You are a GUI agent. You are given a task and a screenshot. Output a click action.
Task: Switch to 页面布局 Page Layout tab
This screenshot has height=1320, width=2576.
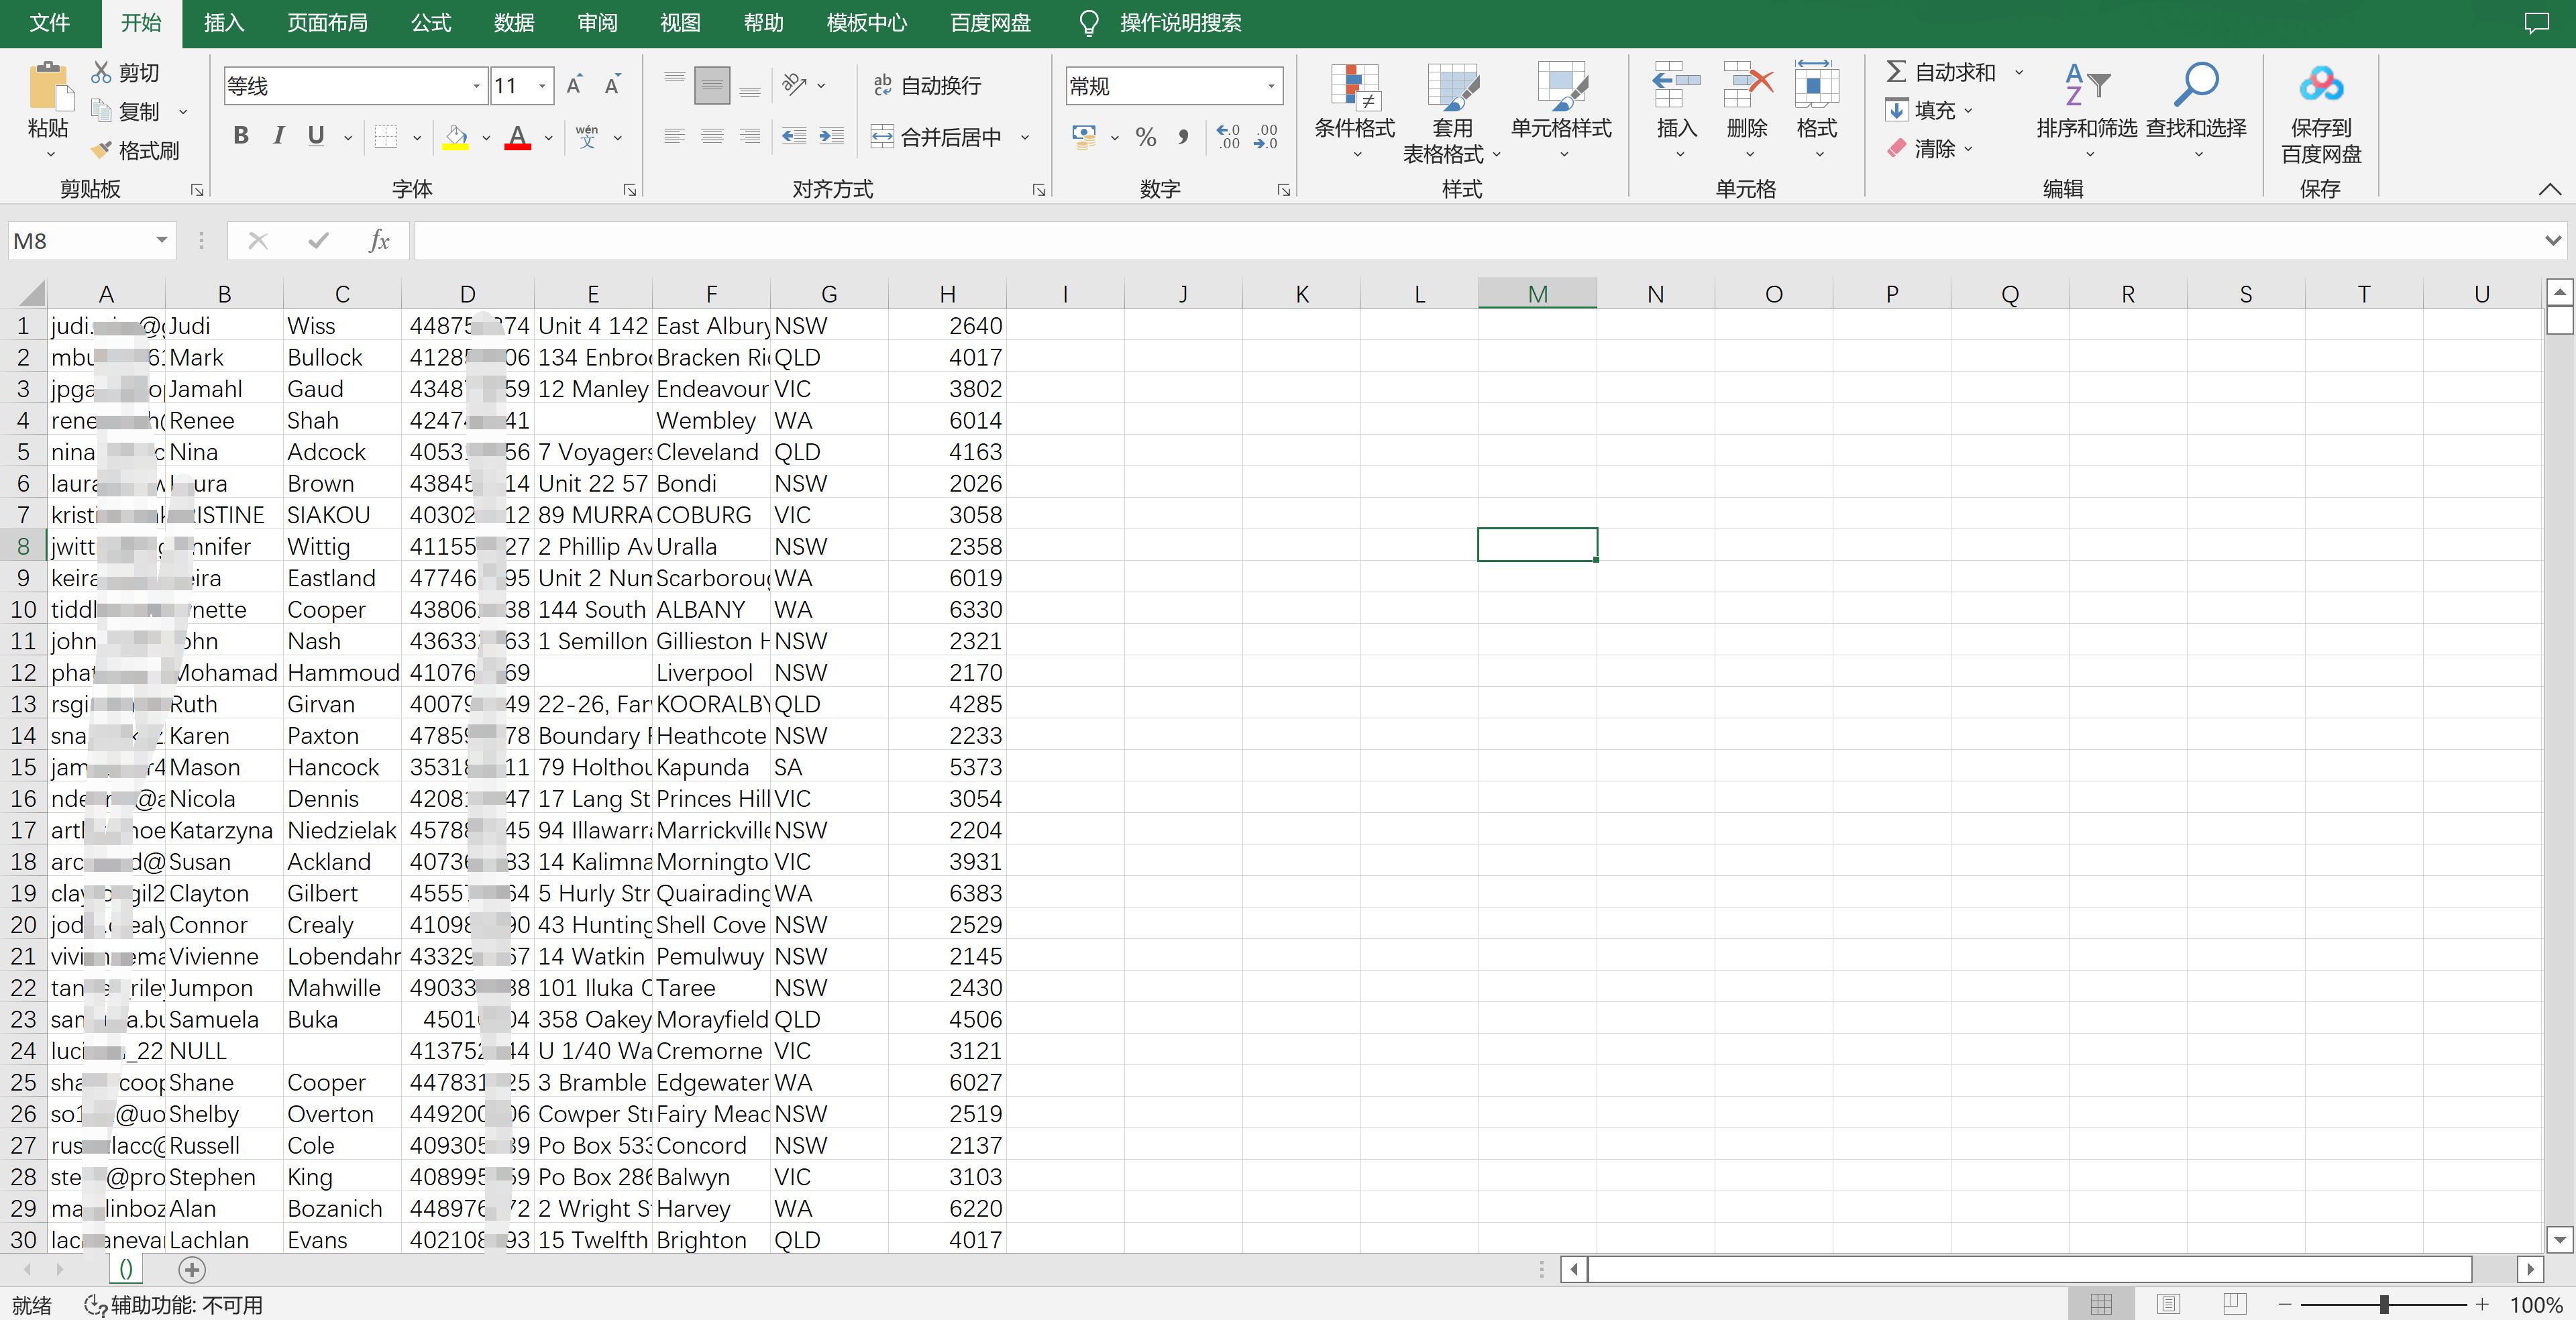(x=327, y=23)
